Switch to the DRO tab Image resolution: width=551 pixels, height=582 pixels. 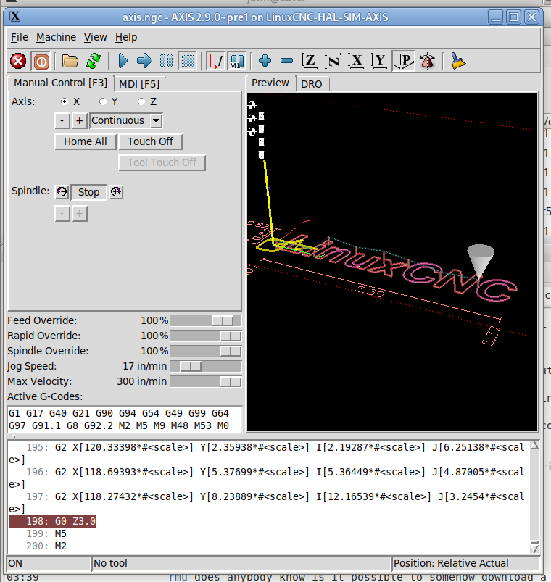(x=312, y=84)
